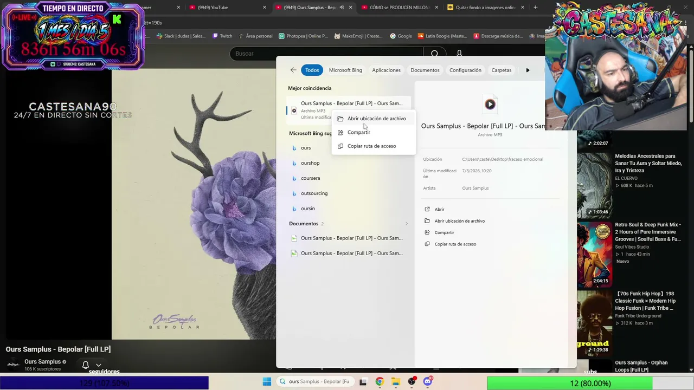
Task: Choose Compartir in the context menu
Action: pos(373,132)
